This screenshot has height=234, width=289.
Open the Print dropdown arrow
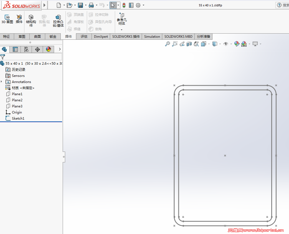click(x=97, y=5)
